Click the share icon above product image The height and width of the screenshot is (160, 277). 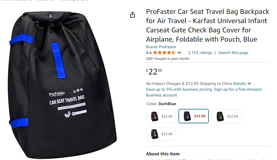133,15
